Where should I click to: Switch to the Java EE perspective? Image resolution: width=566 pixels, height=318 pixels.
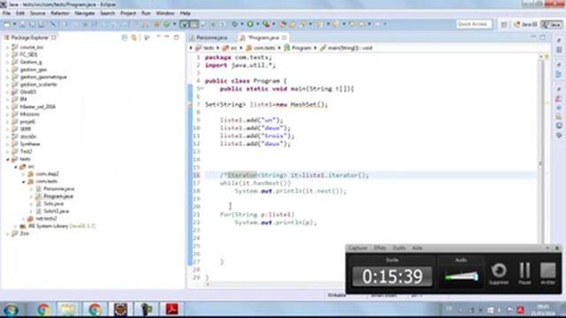coord(525,24)
